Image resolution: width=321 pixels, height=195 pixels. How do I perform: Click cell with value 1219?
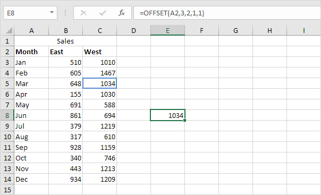click(x=100, y=126)
